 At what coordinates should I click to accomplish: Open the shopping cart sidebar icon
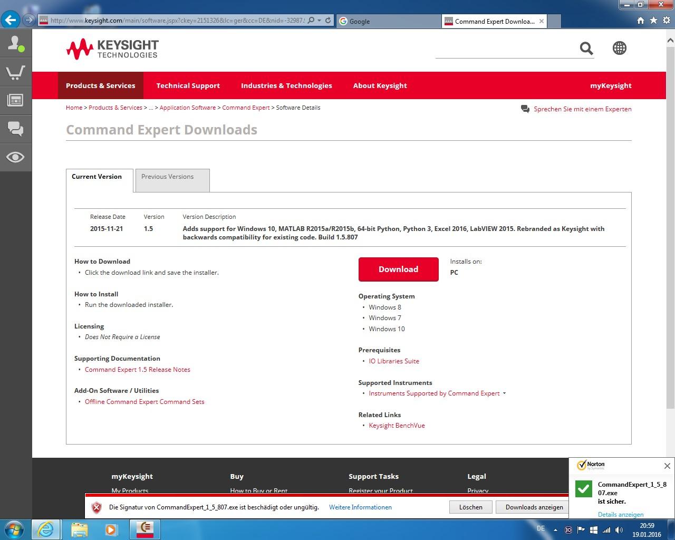click(15, 72)
